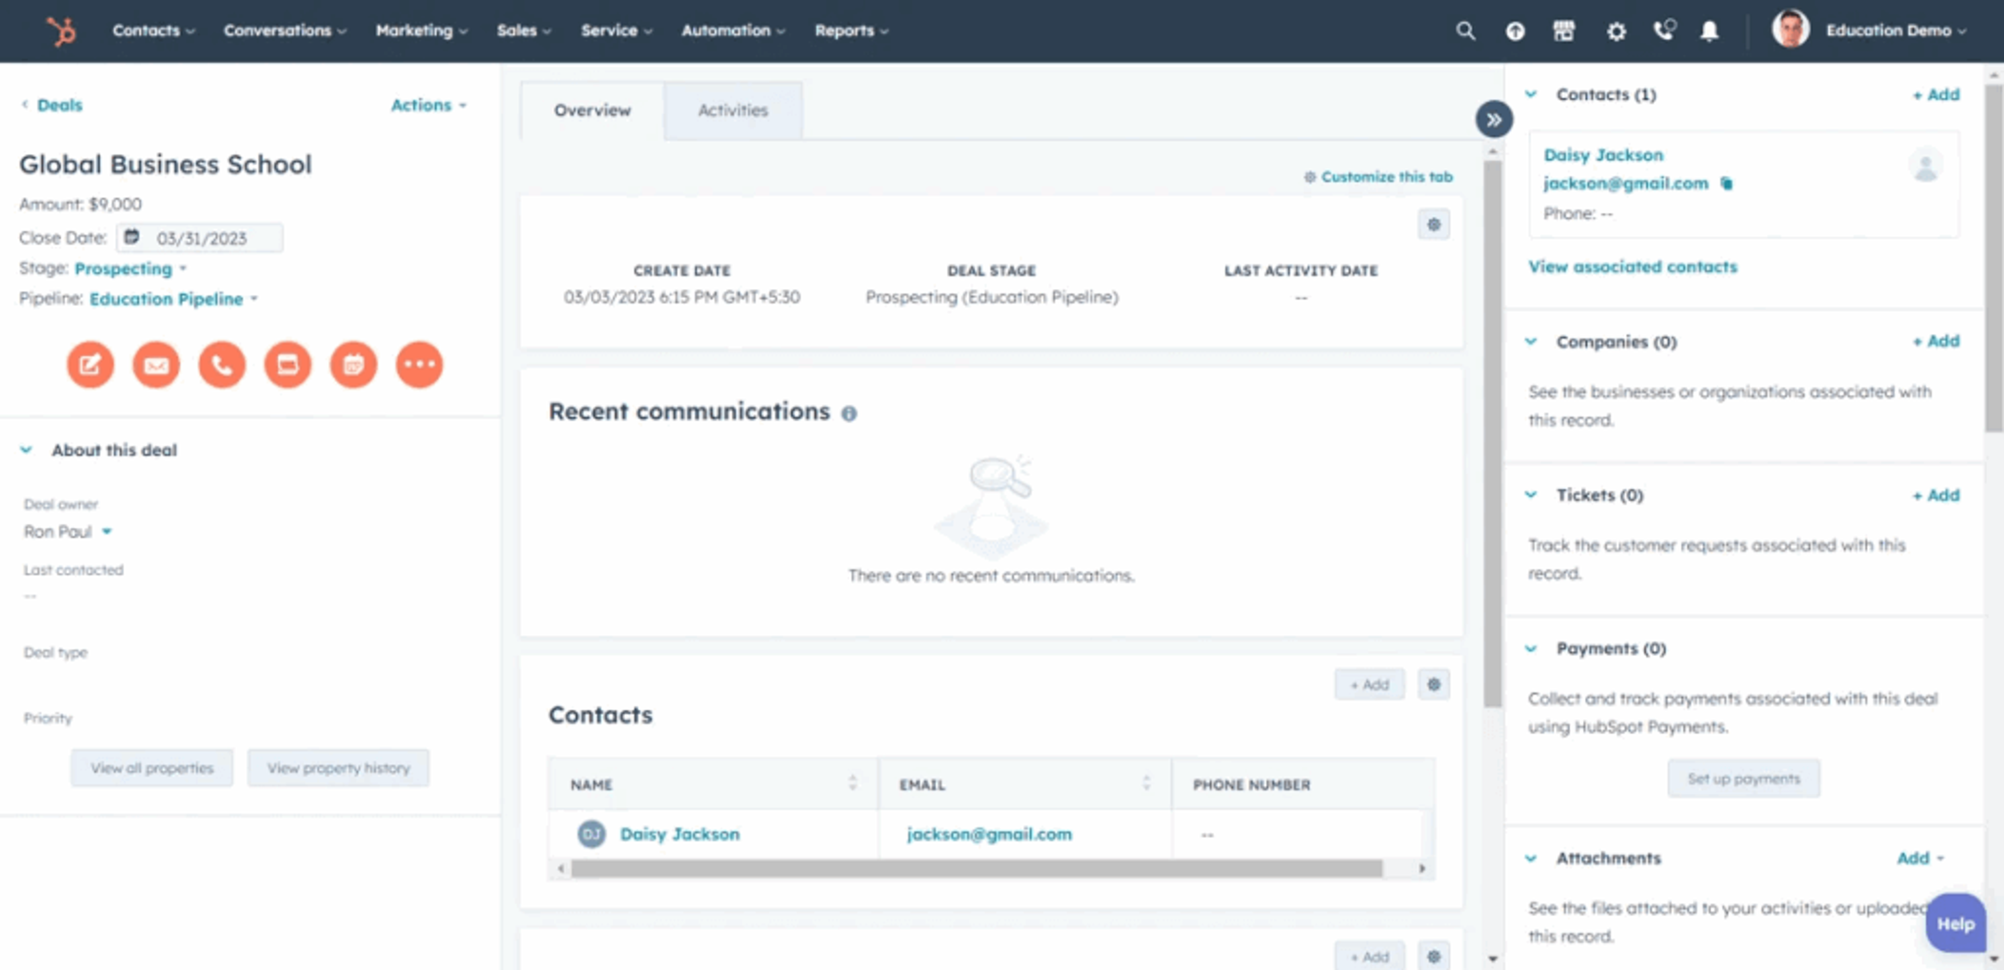Collapse the Companies (0) section

(x=1530, y=342)
